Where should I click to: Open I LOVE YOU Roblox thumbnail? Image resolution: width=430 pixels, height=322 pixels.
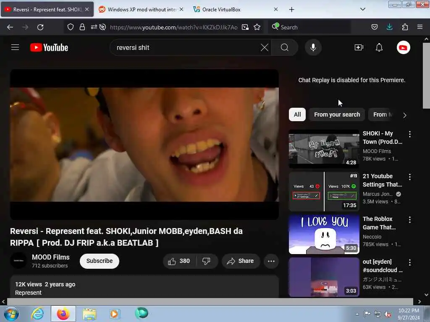[324, 234]
